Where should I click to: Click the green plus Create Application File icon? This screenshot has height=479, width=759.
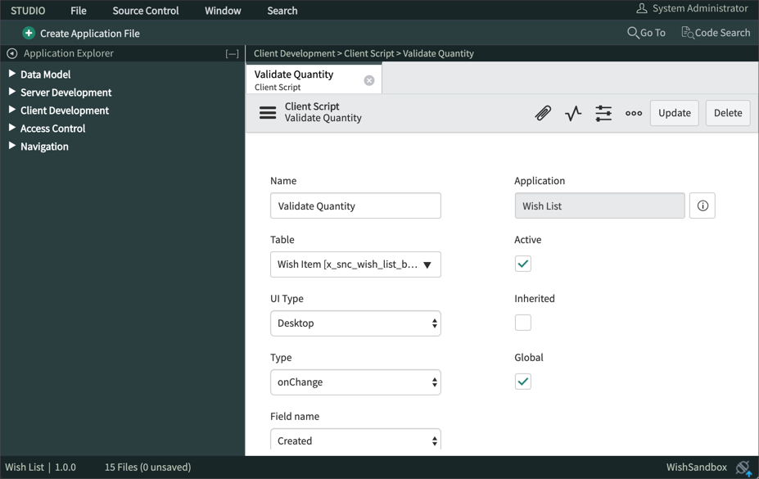tap(29, 33)
